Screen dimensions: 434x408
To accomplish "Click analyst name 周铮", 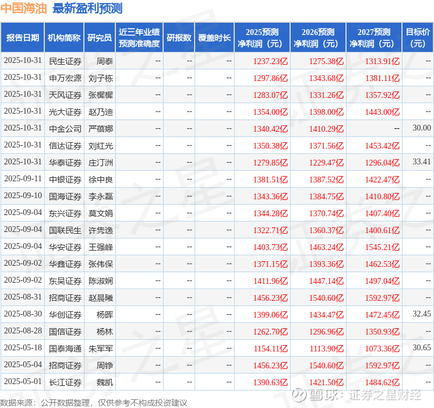I will 105,365.
